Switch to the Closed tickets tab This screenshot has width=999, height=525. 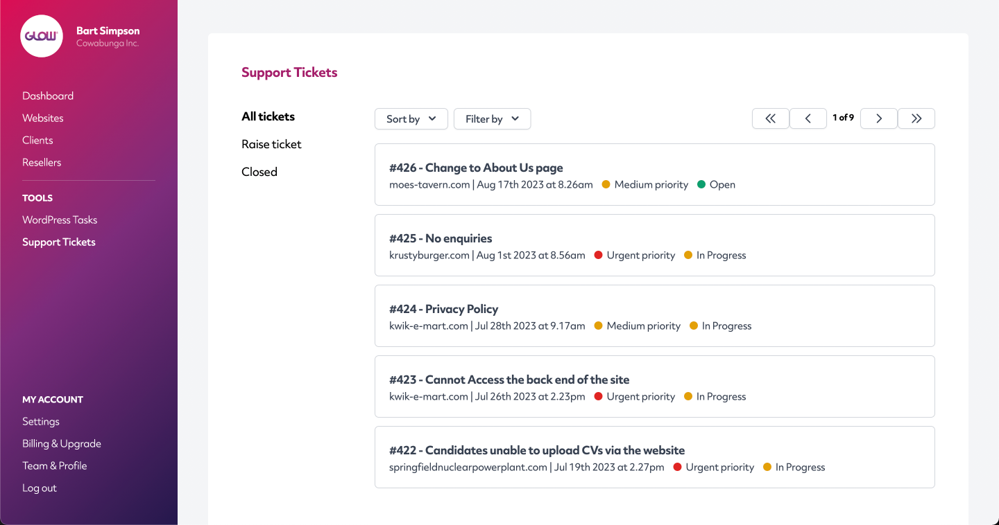(x=259, y=172)
